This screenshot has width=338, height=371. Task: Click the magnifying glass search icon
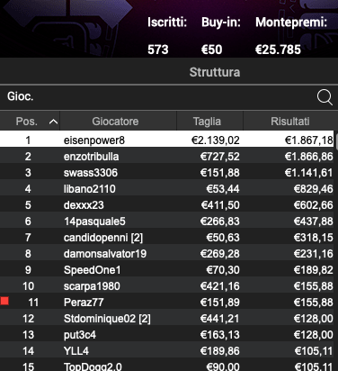click(325, 97)
